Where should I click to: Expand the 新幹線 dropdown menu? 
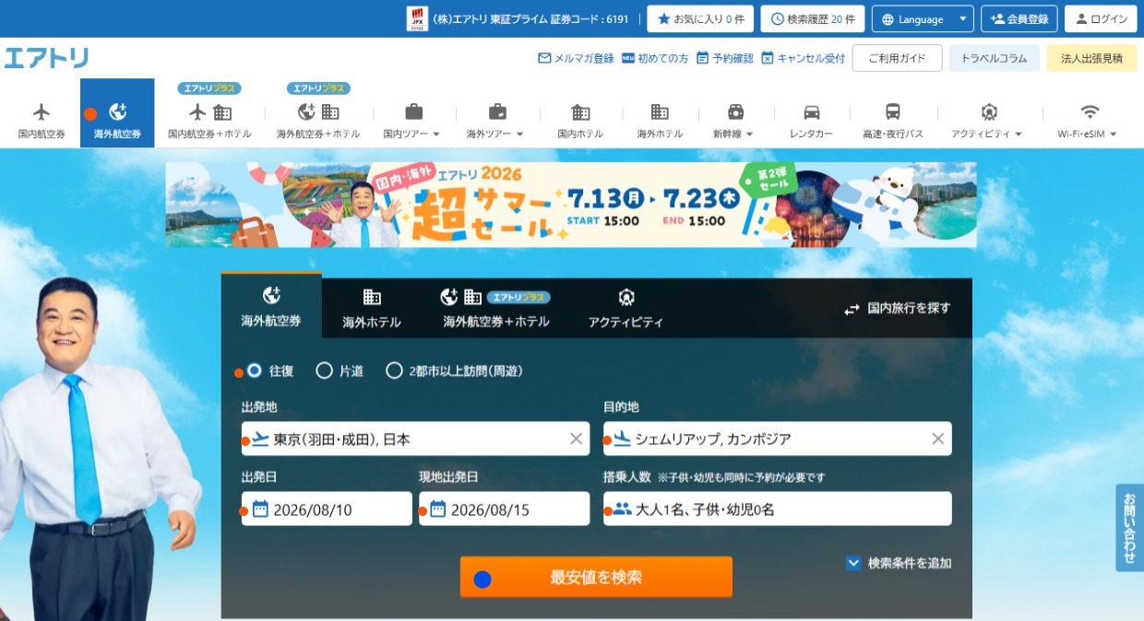[x=734, y=122]
